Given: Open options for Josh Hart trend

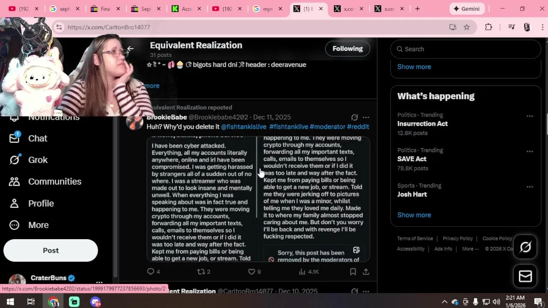Looking at the screenshot, I should point(530,187).
